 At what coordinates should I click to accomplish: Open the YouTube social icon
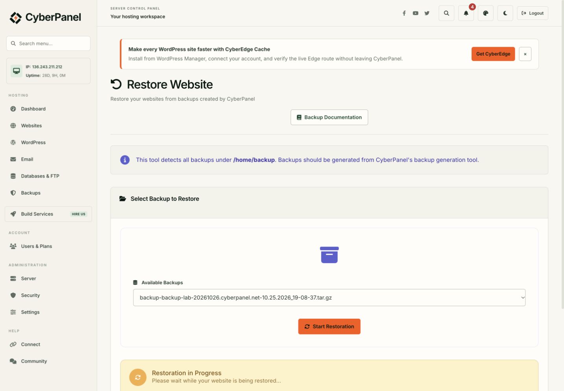(x=415, y=13)
